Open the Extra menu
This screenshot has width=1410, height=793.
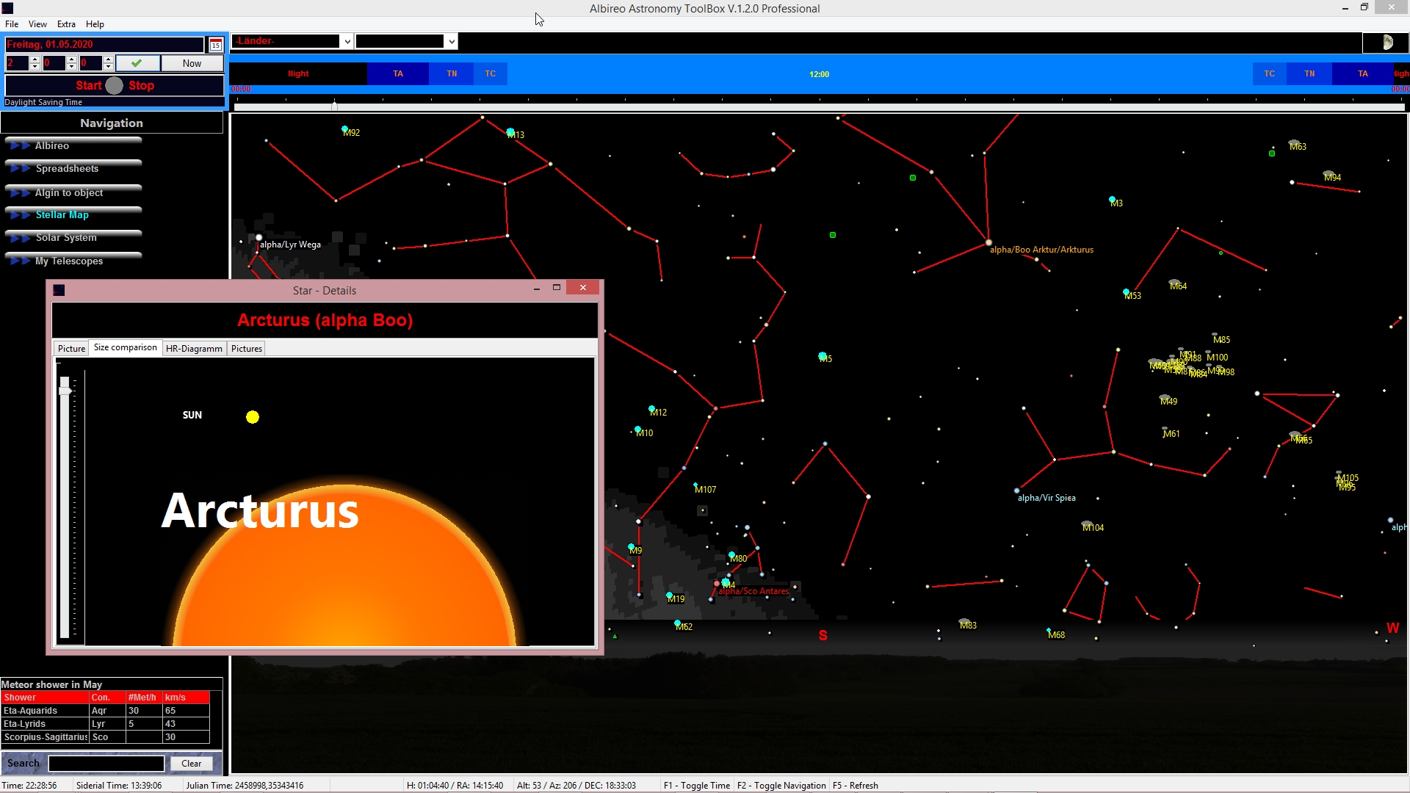pyautogui.click(x=66, y=24)
